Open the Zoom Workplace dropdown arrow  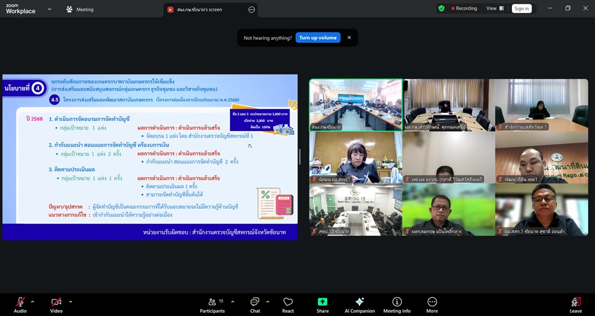[49, 9]
